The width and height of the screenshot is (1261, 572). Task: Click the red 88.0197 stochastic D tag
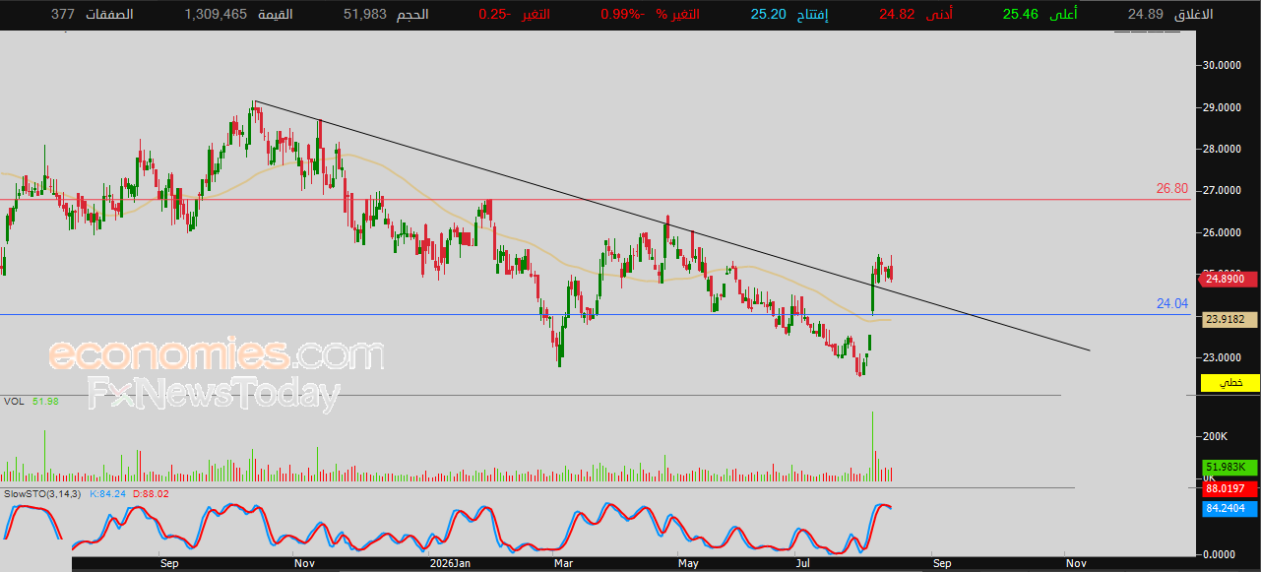click(1230, 488)
